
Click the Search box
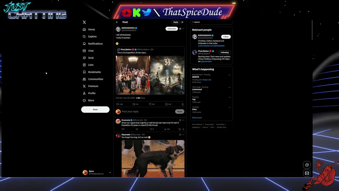[x=211, y=22]
